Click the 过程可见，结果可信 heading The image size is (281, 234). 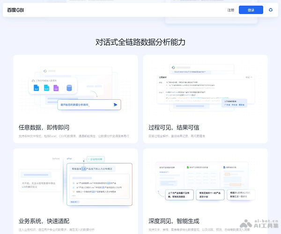click(174, 127)
